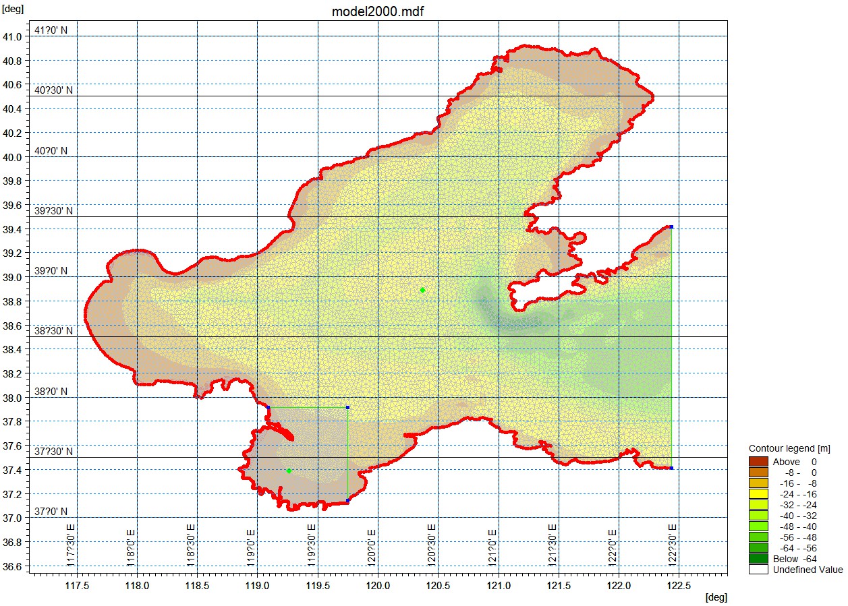Screen dimensions: 848x606
Task: Click the white undefined island area in the mesh
Action: click(540, 291)
